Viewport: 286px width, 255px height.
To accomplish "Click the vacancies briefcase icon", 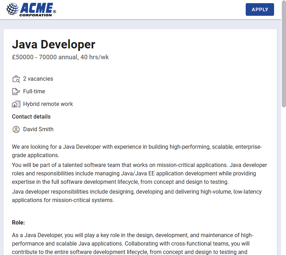I will 16,79.
